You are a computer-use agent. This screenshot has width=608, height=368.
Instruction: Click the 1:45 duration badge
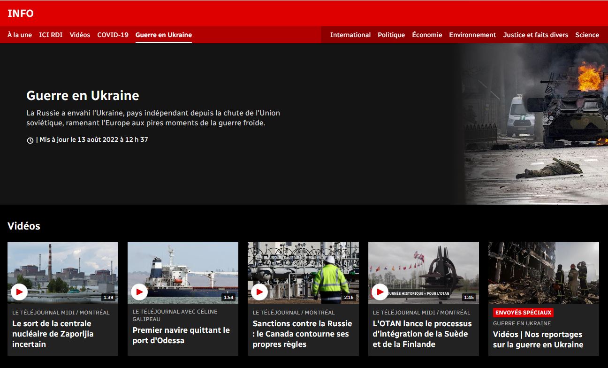[469, 297]
